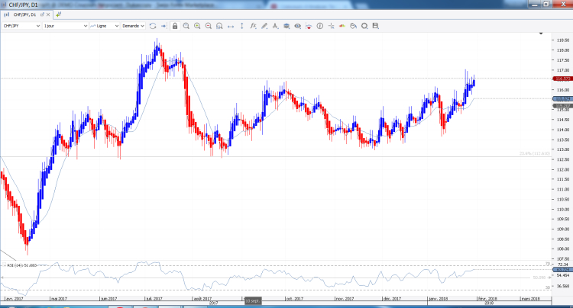This screenshot has width=573, height=308.
Task: Toggle the chart lock icon
Action: coord(175,26)
